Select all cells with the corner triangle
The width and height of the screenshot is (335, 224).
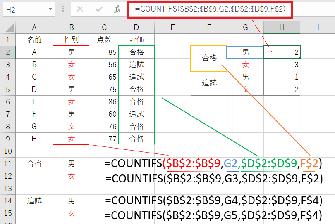(9, 28)
